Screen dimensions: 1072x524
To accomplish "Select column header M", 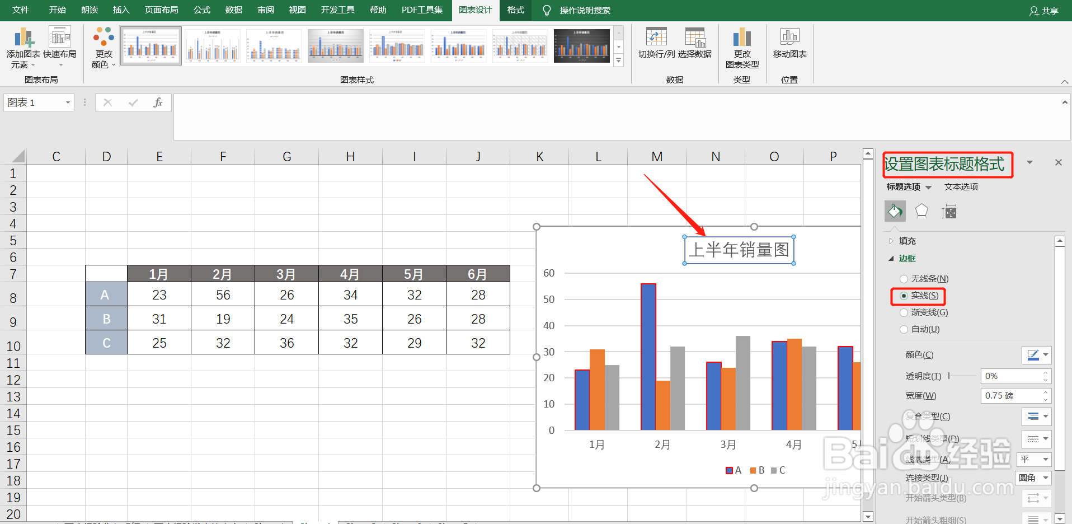I will [657, 156].
